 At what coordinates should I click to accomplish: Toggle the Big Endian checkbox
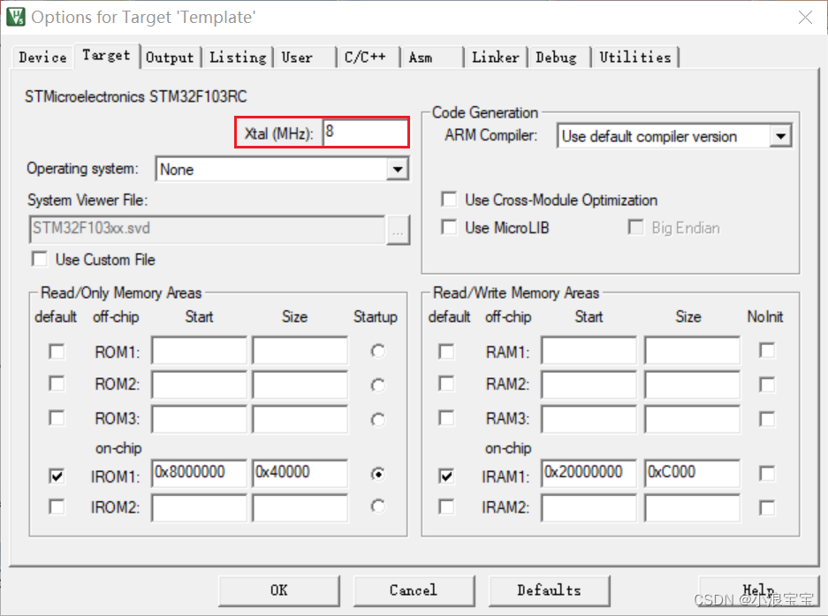pos(635,228)
